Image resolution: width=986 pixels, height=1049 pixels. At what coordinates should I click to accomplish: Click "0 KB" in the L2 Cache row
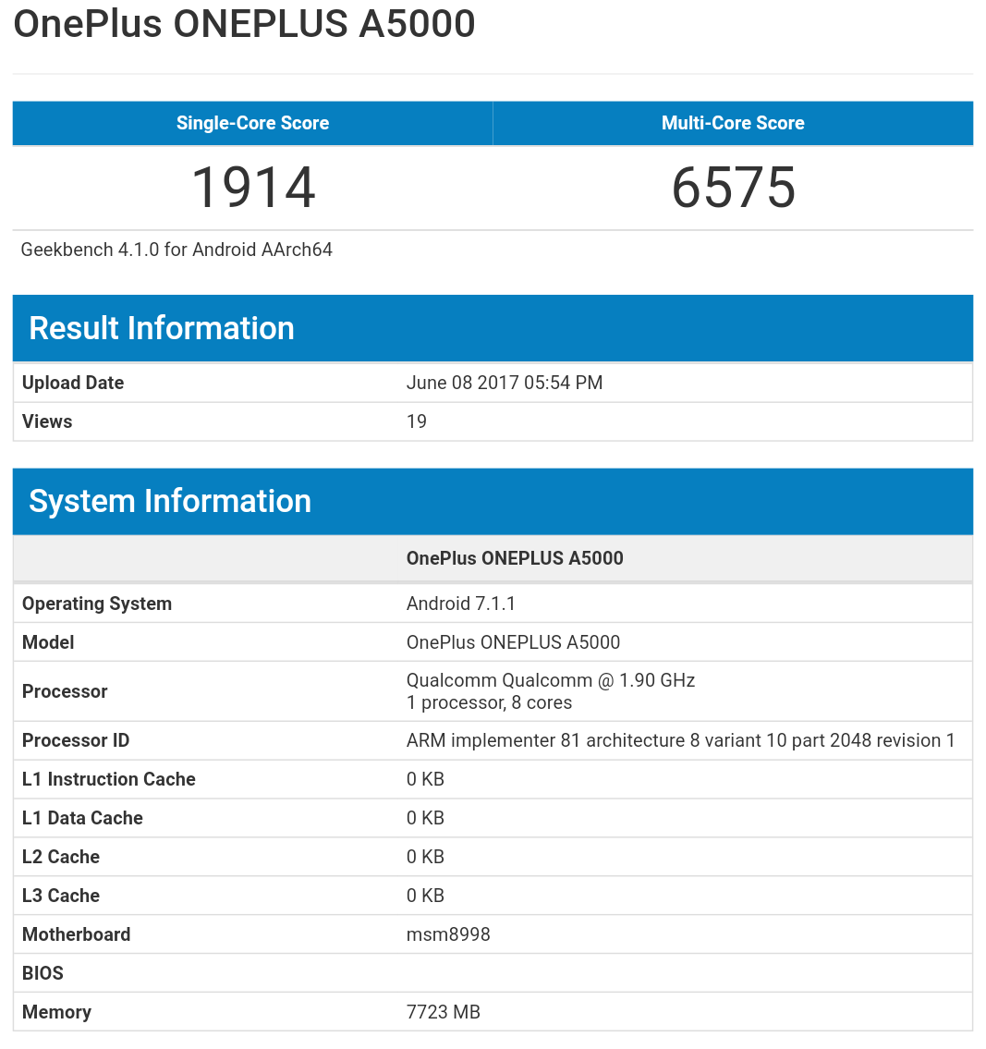coord(425,857)
